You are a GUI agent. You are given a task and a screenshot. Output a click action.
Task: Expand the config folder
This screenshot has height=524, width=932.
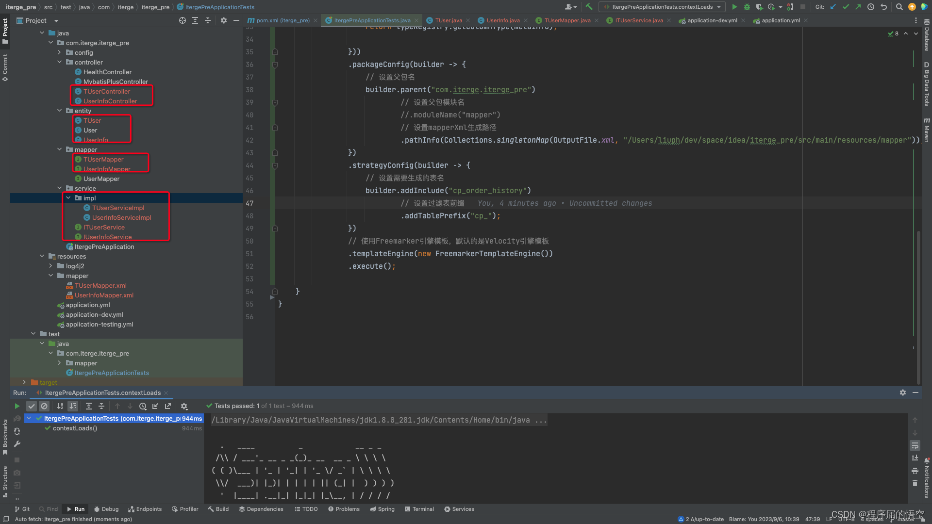point(59,52)
